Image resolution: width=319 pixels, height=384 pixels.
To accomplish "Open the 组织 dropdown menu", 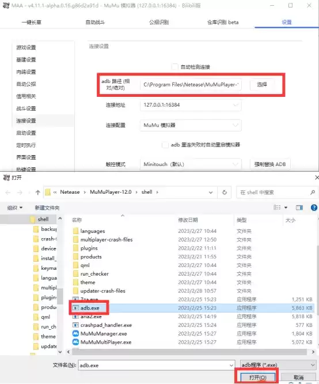I will pos(14,208).
